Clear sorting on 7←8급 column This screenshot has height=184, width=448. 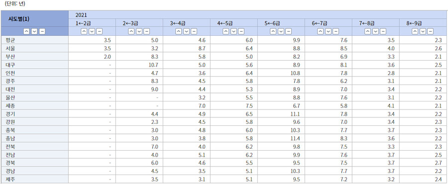pyautogui.click(x=383, y=31)
